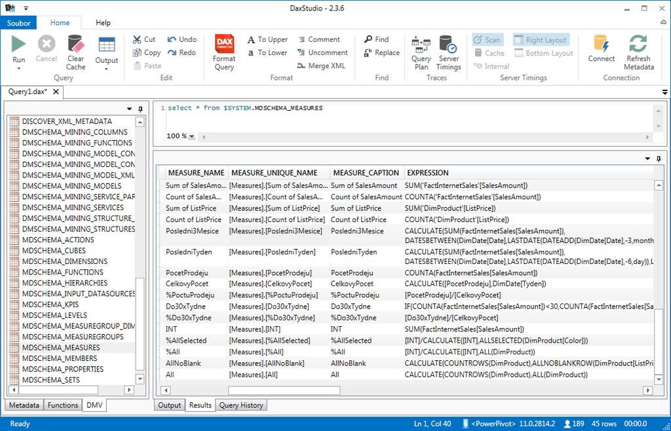
Task: Copy the selected query text
Action: click(x=146, y=52)
